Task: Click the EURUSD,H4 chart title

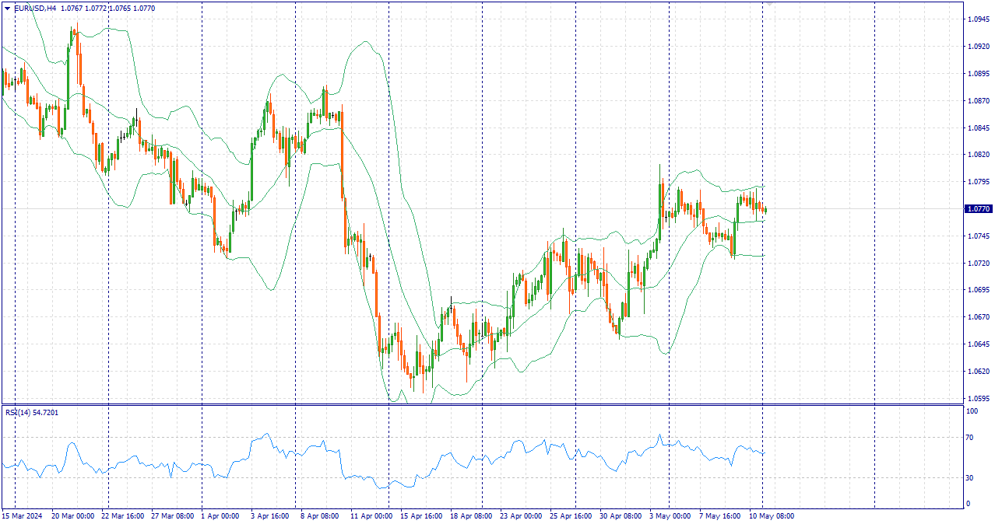Action: (35, 8)
